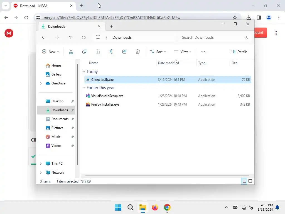
Task: Click File Explorer icon on taskbar
Action: (x=143, y=207)
